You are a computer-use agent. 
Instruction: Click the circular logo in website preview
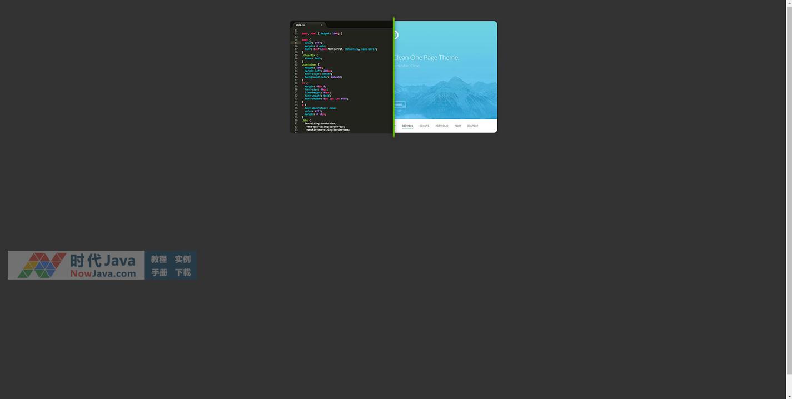pos(396,36)
